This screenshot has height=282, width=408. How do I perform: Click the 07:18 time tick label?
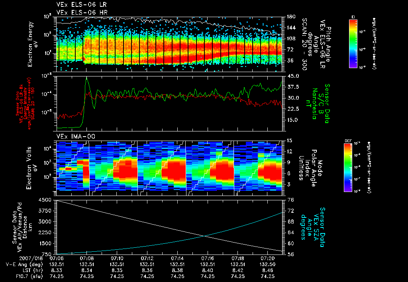click(237, 258)
